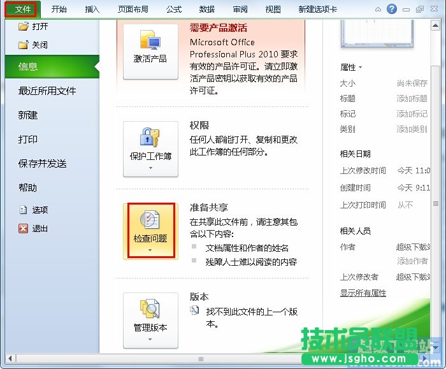Click the 关闭 folder icon
This screenshot has width=446, height=369.
(24, 45)
